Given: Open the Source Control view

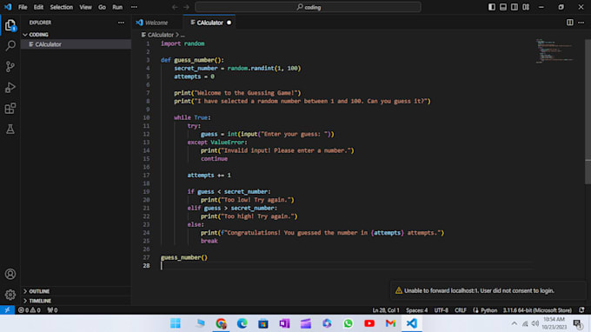Looking at the screenshot, I should (10, 67).
